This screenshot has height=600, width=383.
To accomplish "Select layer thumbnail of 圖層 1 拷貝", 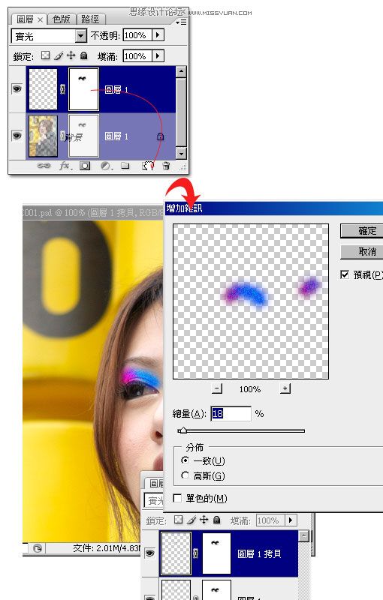I will point(176,553).
